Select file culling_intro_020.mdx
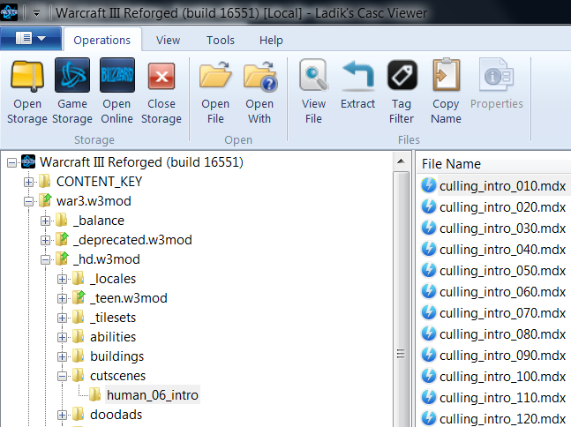The height and width of the screenshot is (427, 571). tap(502, 207)
